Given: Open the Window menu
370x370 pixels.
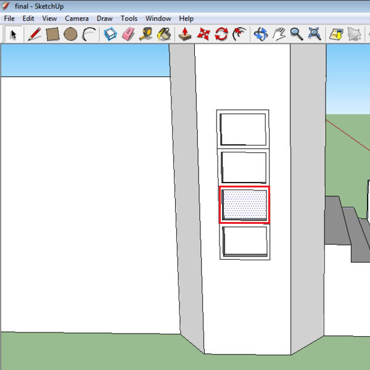Looking at the screenshot, I should 158,18.
